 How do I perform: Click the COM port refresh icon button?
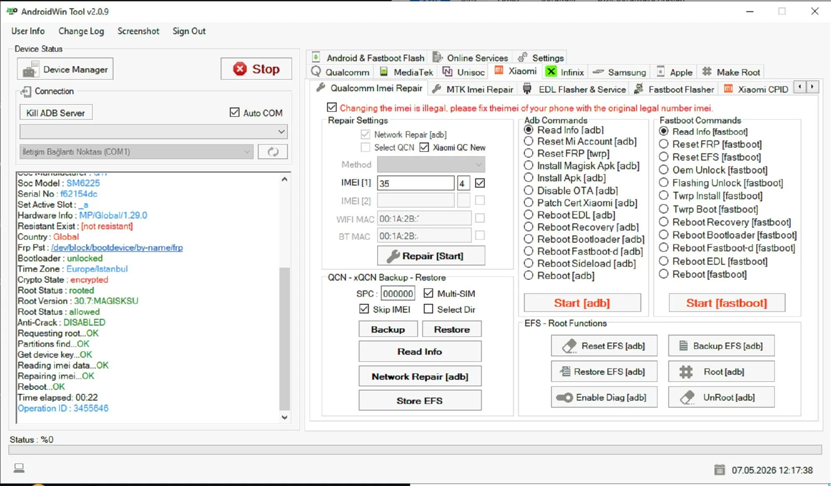[273, 152]
